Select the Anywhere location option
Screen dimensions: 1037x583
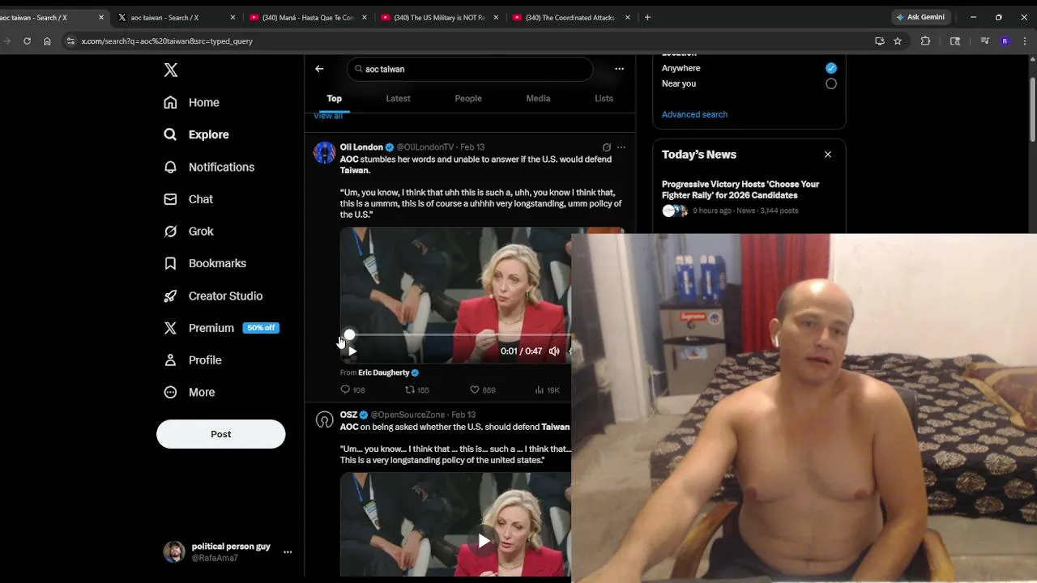click(x=831, y=68)
